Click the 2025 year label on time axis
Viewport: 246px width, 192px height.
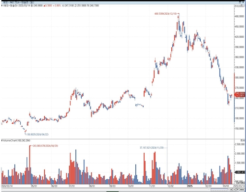[190, 186]
